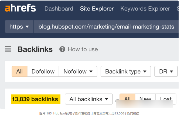Screen dimensions: 184x115
Task: Click the Backlinks page heading
Action: tap(35, 49)
